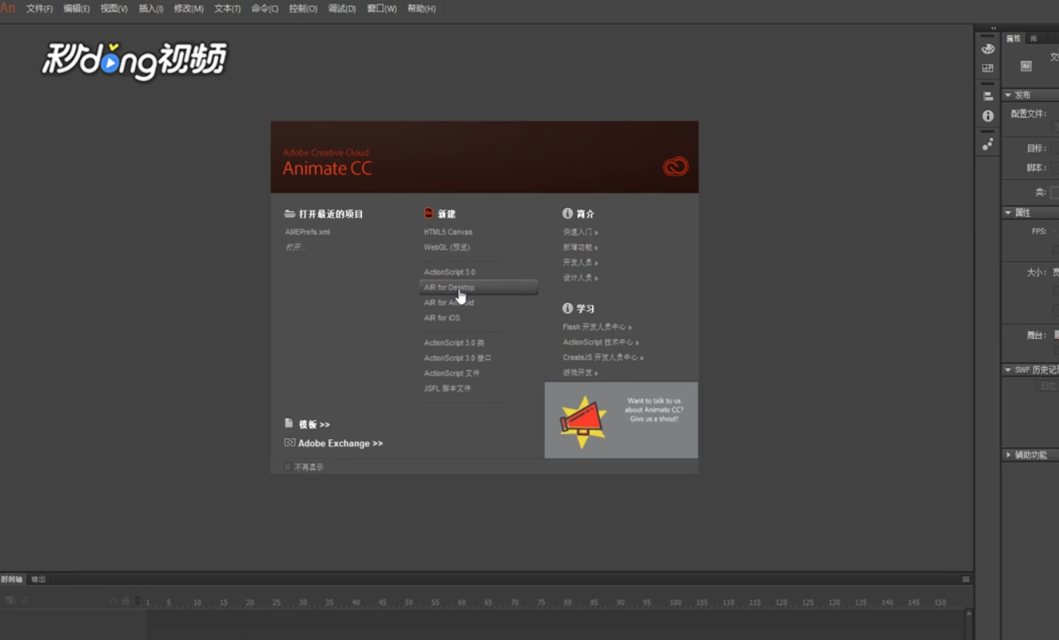1059x640 pixels.
Task: Open the Color panel palette icon
Action: pyautogui.click(x=988, y=48)
